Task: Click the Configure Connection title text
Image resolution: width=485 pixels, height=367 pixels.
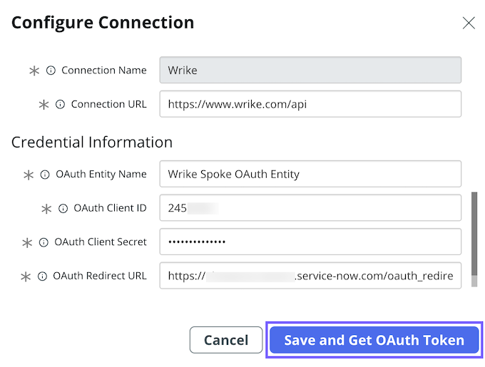Action: pos(103,23)
